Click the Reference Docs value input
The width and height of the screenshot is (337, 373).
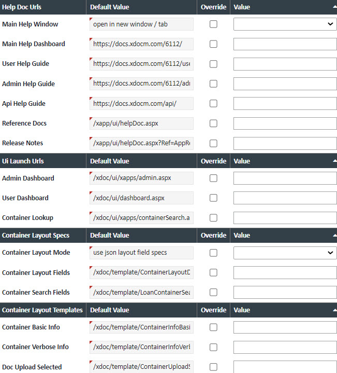click(285, 123)
